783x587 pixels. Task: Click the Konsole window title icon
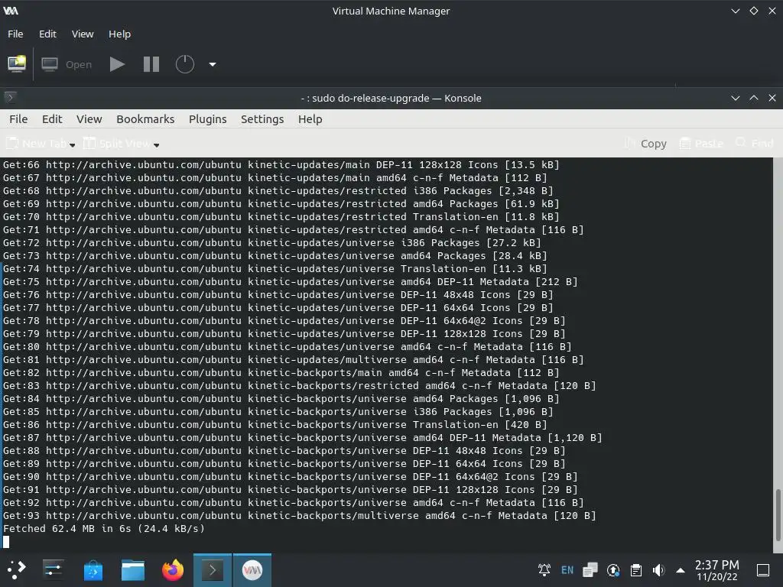pos(11,97)
